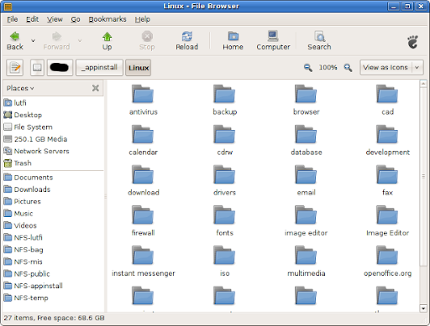Viewport: 430px width, 326px height.
Task: Click the vertical scrollbar down arrow
Action: (423, 308)
